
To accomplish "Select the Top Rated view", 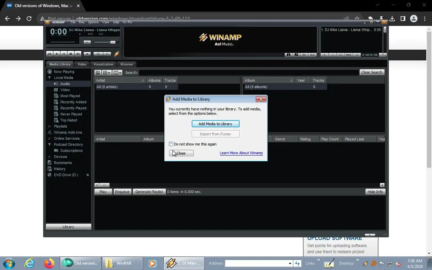I will 69,120.
